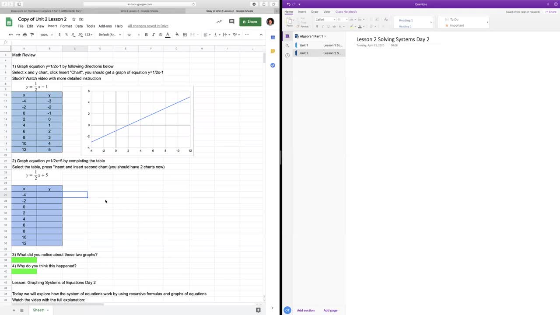Open the fill color picker in Sheets
The height and width of the screenshot is (315, 560).
[177, 35]
